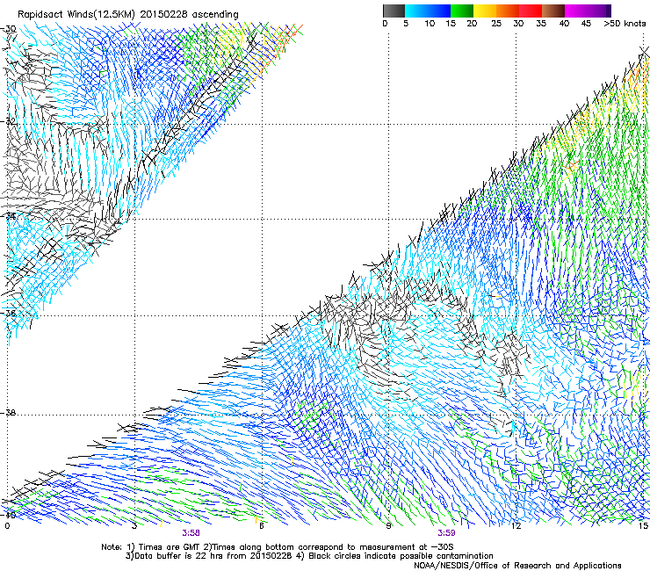Click the '3' longitude axis label
The image size is (650, 571).
134,526
